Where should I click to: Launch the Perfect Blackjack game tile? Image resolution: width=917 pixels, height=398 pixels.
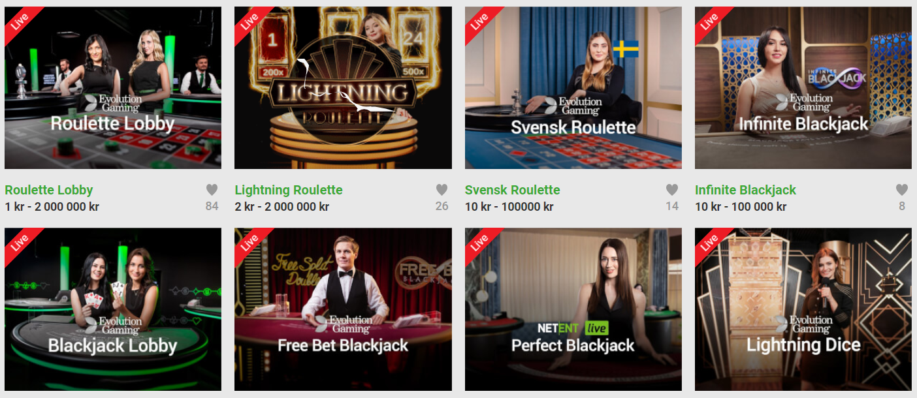click(x=573, y=309)
